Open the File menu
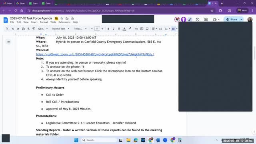Screen dimensions: 256x144 point(12,22)
